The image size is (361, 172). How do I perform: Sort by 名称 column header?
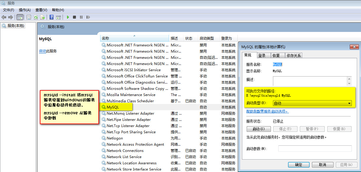[135, 38]
